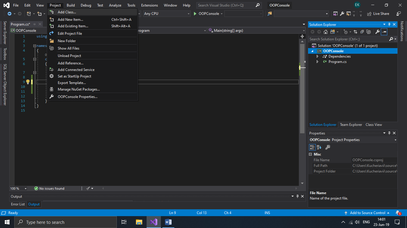The width and height of the screenshot is (407, 228).
Task: Click Property Pages wrench in Properties panel
Action: [x=327, y=147]
